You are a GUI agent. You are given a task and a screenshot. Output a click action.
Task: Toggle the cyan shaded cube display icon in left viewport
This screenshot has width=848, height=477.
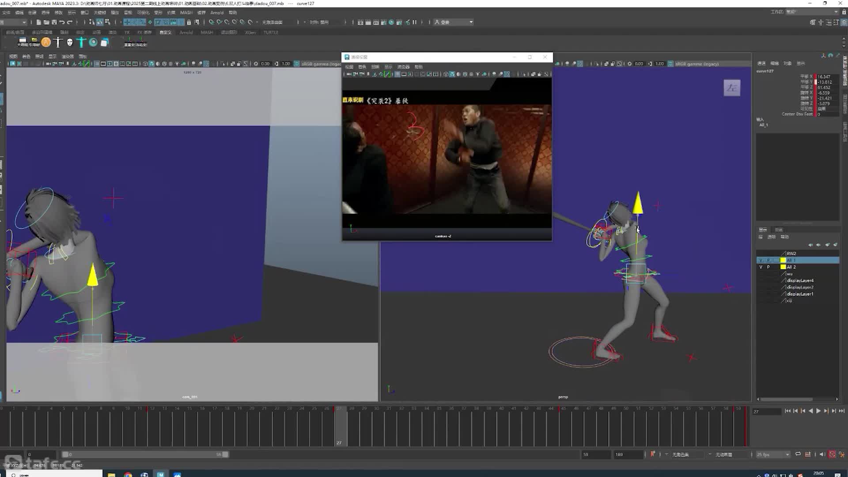click(151, 64)
